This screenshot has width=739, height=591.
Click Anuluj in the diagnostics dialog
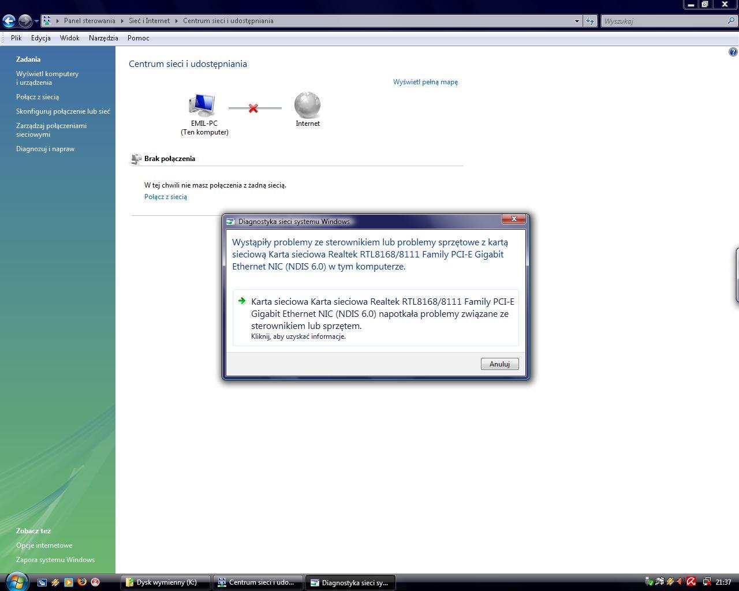[x=499, y=364]
